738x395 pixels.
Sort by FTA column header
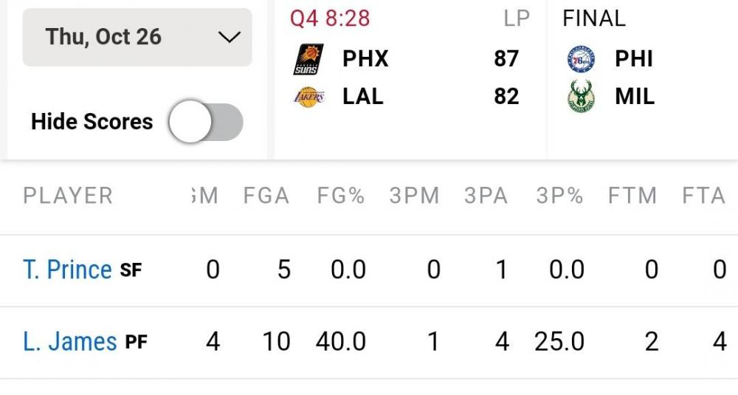703,196
